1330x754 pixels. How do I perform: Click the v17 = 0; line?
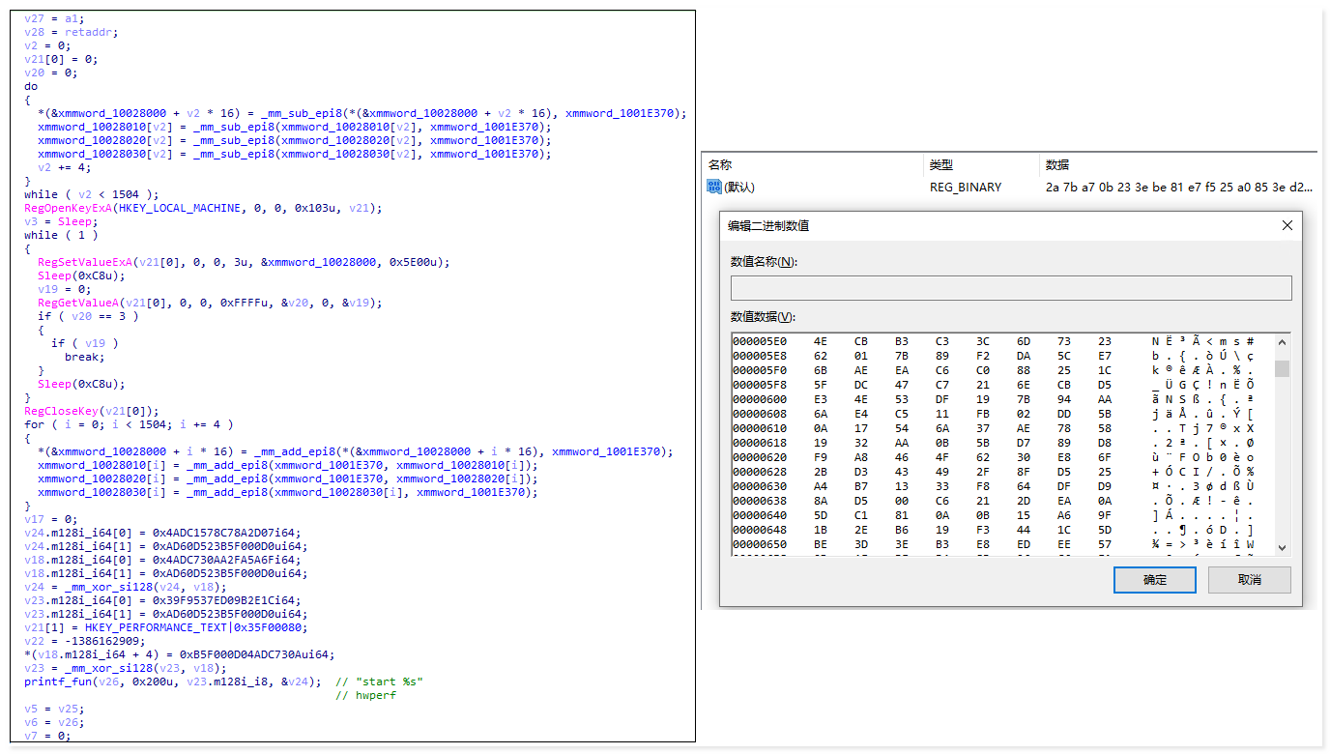point(51,519)
